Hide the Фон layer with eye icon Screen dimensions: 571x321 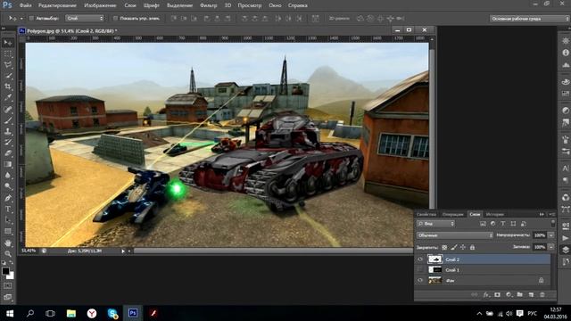point(420,280)
